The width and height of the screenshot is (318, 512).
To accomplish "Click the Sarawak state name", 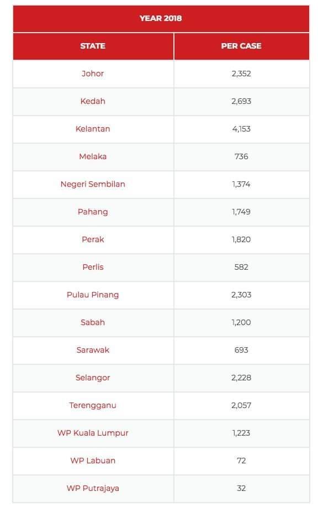I will click(x=93, y=350).
